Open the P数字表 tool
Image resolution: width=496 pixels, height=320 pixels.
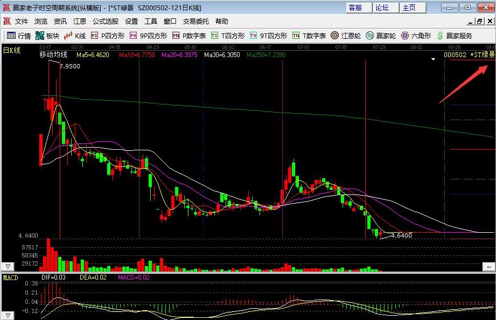pos(189,36)
